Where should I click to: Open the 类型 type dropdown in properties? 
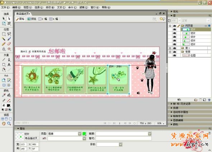point(80,134)
